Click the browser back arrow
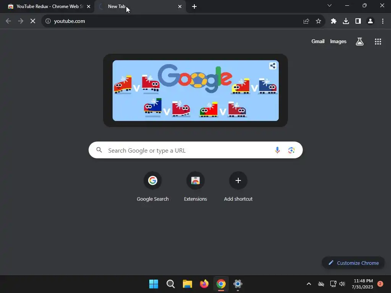The width and height of the screenshot is (391, 293). (8, 21)
